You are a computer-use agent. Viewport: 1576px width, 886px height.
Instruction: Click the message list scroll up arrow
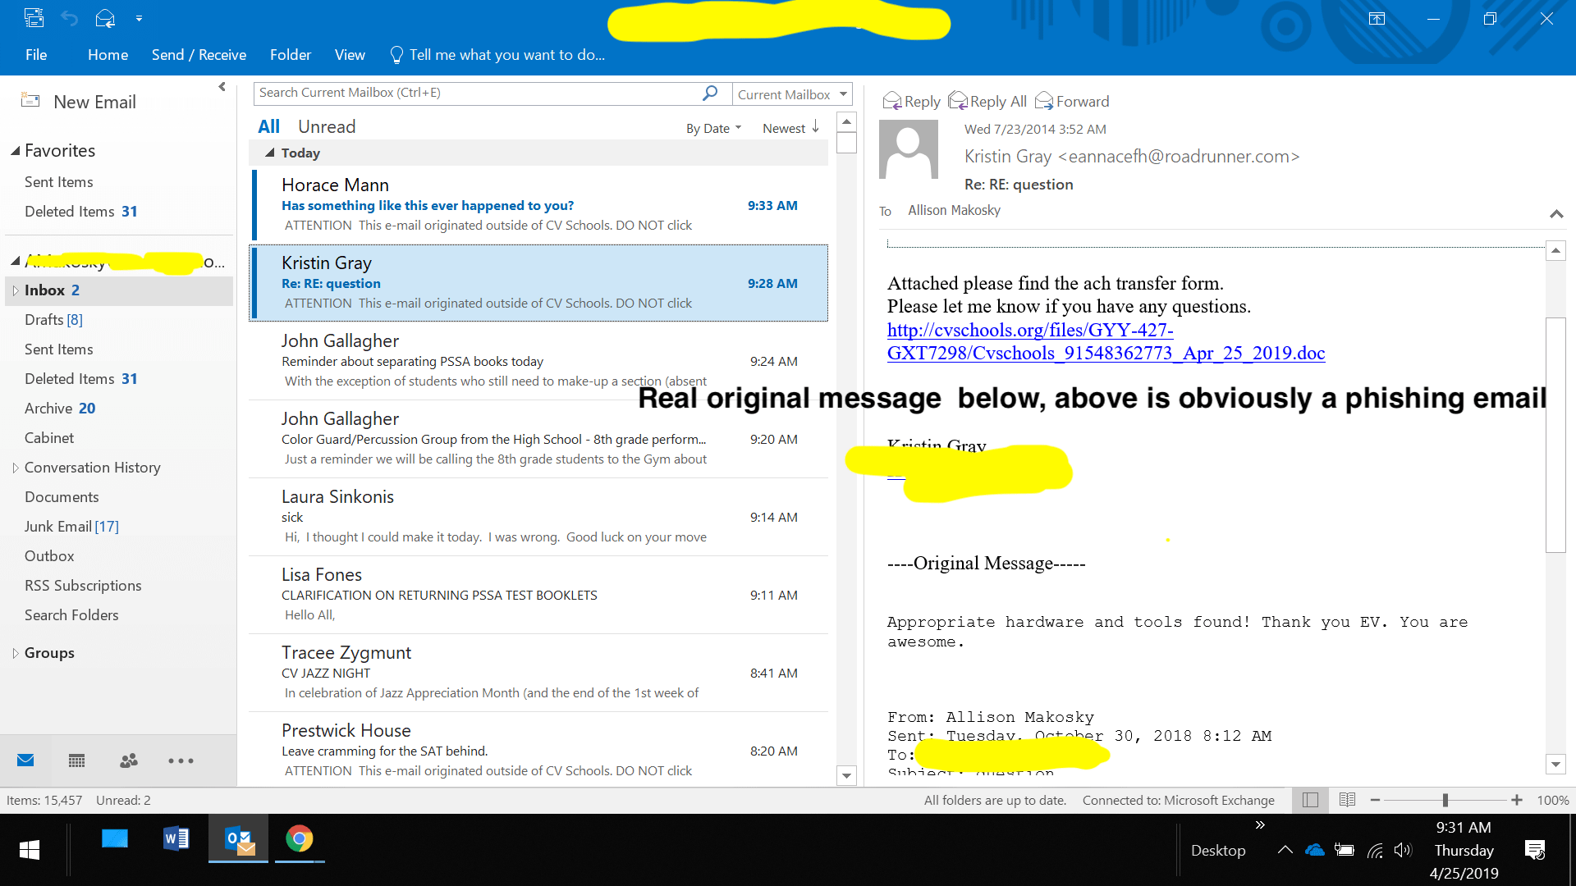pyautogui.click(x=846, y=121)
